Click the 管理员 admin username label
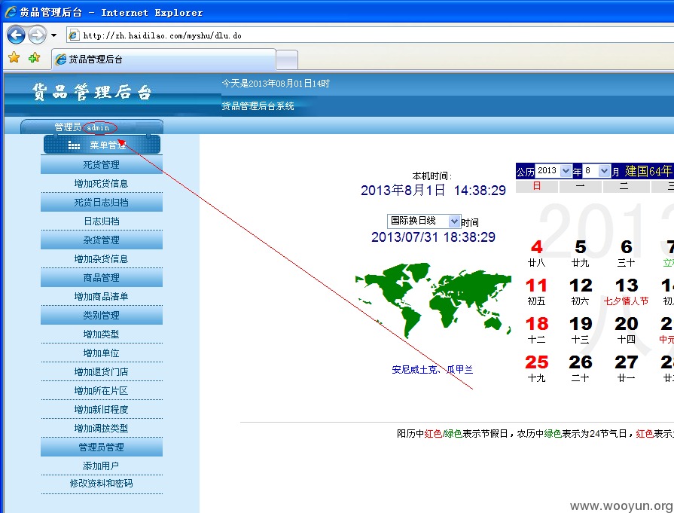The height and width of the screenshot is (513, 674). pos(81,127)
